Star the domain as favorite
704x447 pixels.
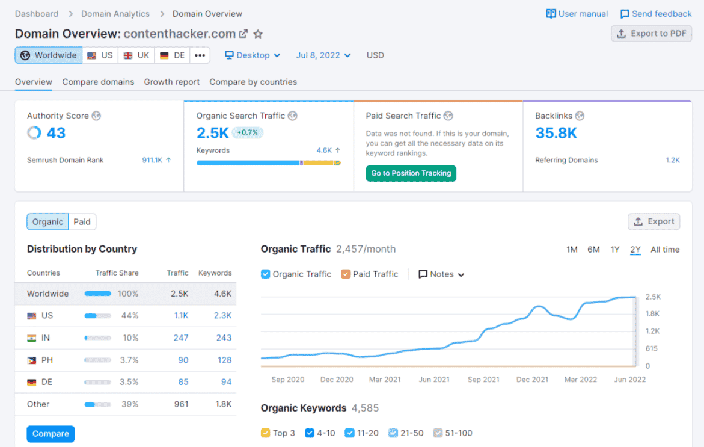click(x=258, y=34)
